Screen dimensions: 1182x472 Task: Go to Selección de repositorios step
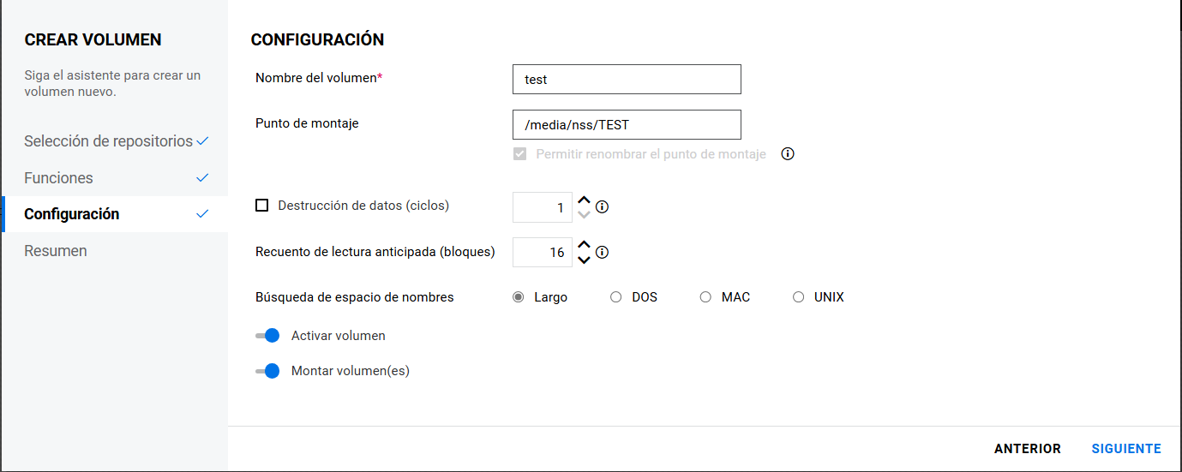[108, 141]
